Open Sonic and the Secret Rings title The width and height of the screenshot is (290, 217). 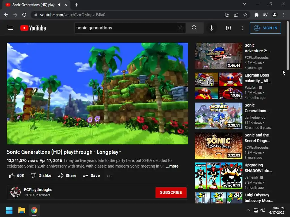pos(257,138)
